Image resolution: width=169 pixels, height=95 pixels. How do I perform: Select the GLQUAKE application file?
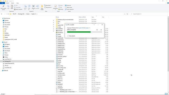coord(60,31)
